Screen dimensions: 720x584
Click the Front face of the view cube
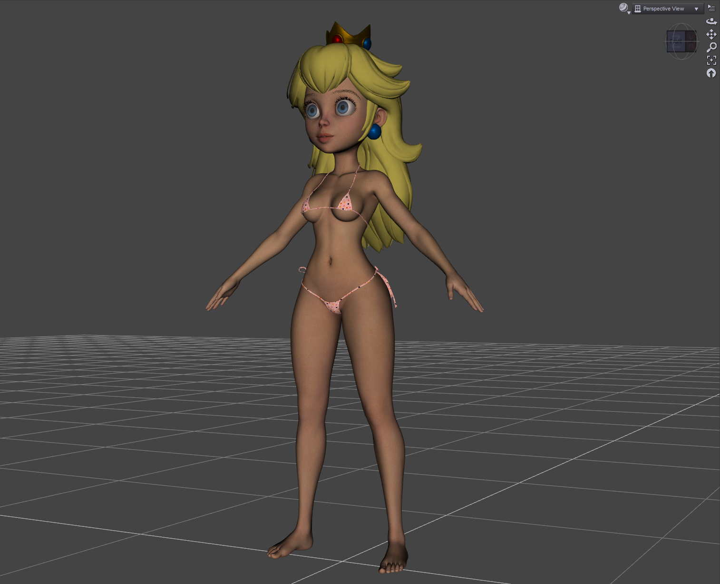[676, 41]
